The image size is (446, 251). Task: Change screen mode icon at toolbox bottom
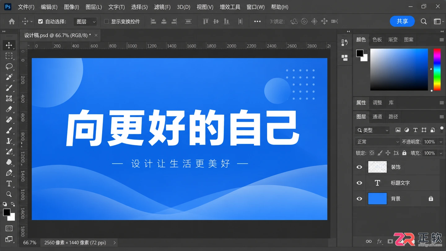pyautogui.click(x=9, y=239)
